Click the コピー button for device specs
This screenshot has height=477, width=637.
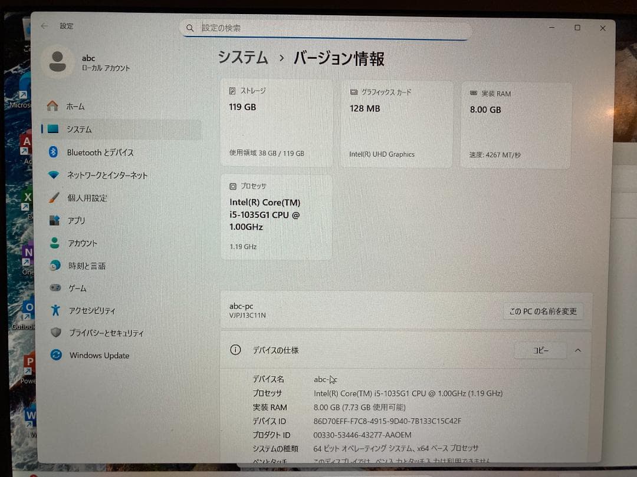pyautogui.click(x=540, y=350)
